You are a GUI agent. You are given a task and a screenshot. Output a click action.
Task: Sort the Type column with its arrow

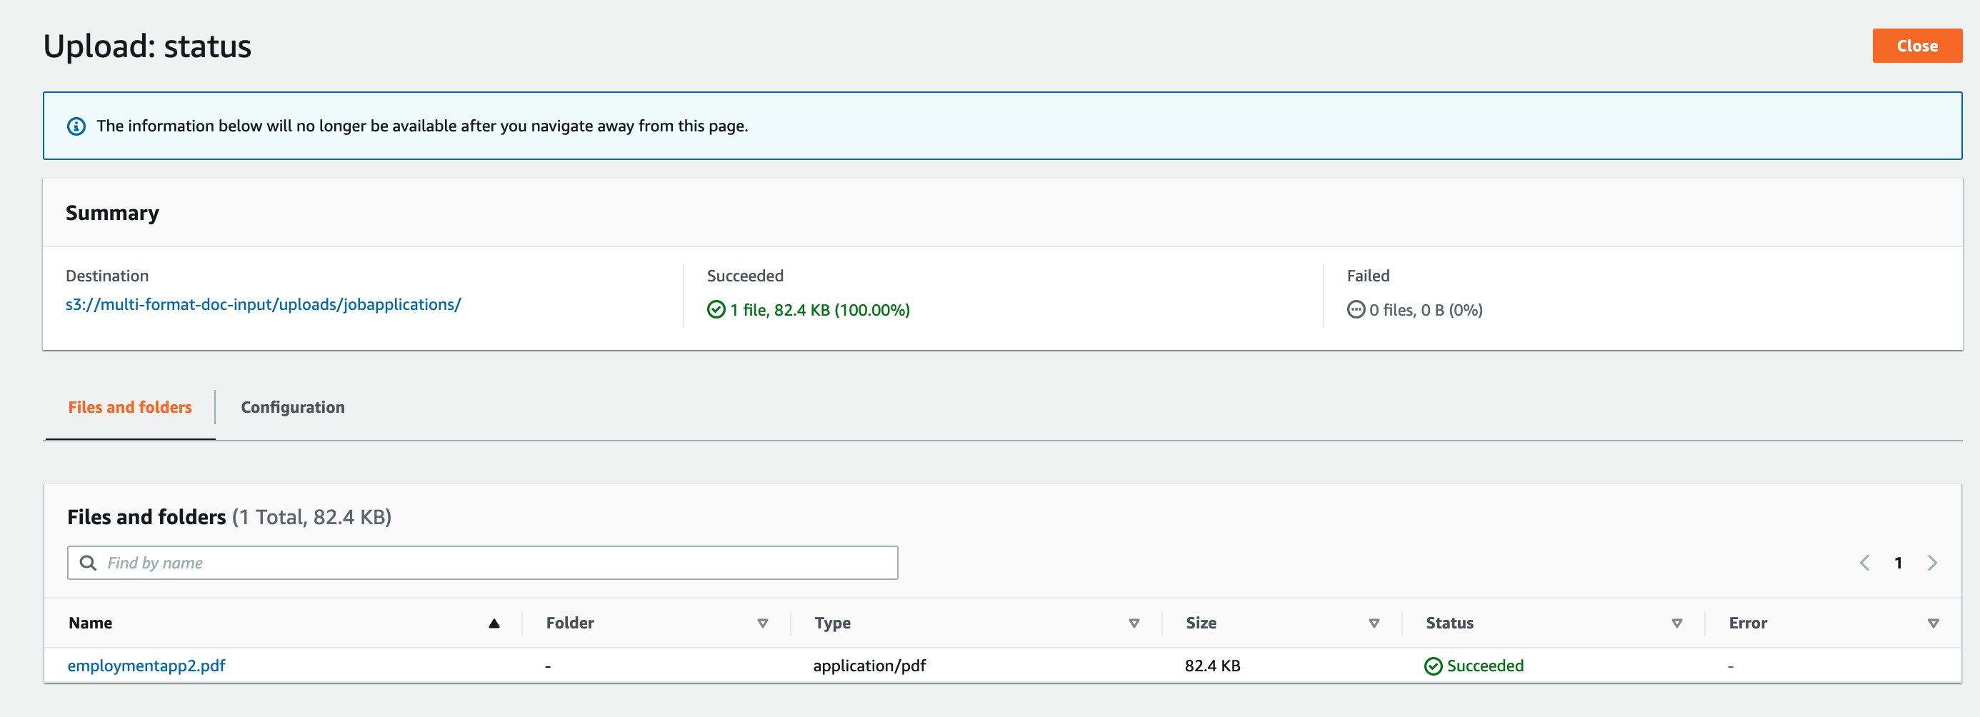point(1134,623)
